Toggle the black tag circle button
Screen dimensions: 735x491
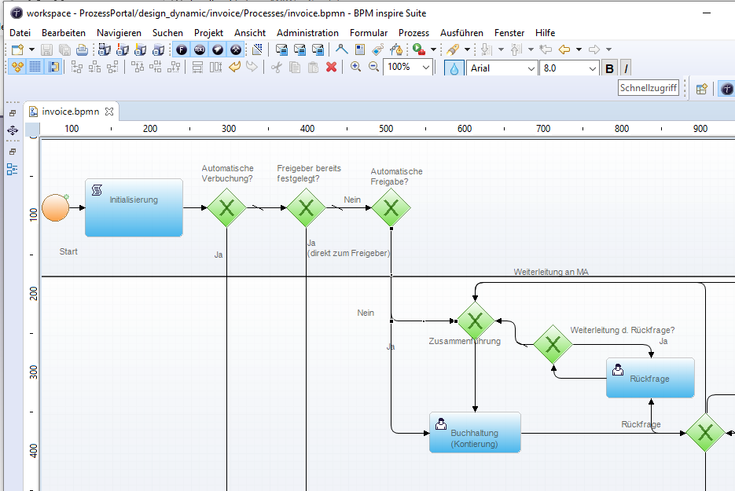pyautogui.click(x=218, y=49)
